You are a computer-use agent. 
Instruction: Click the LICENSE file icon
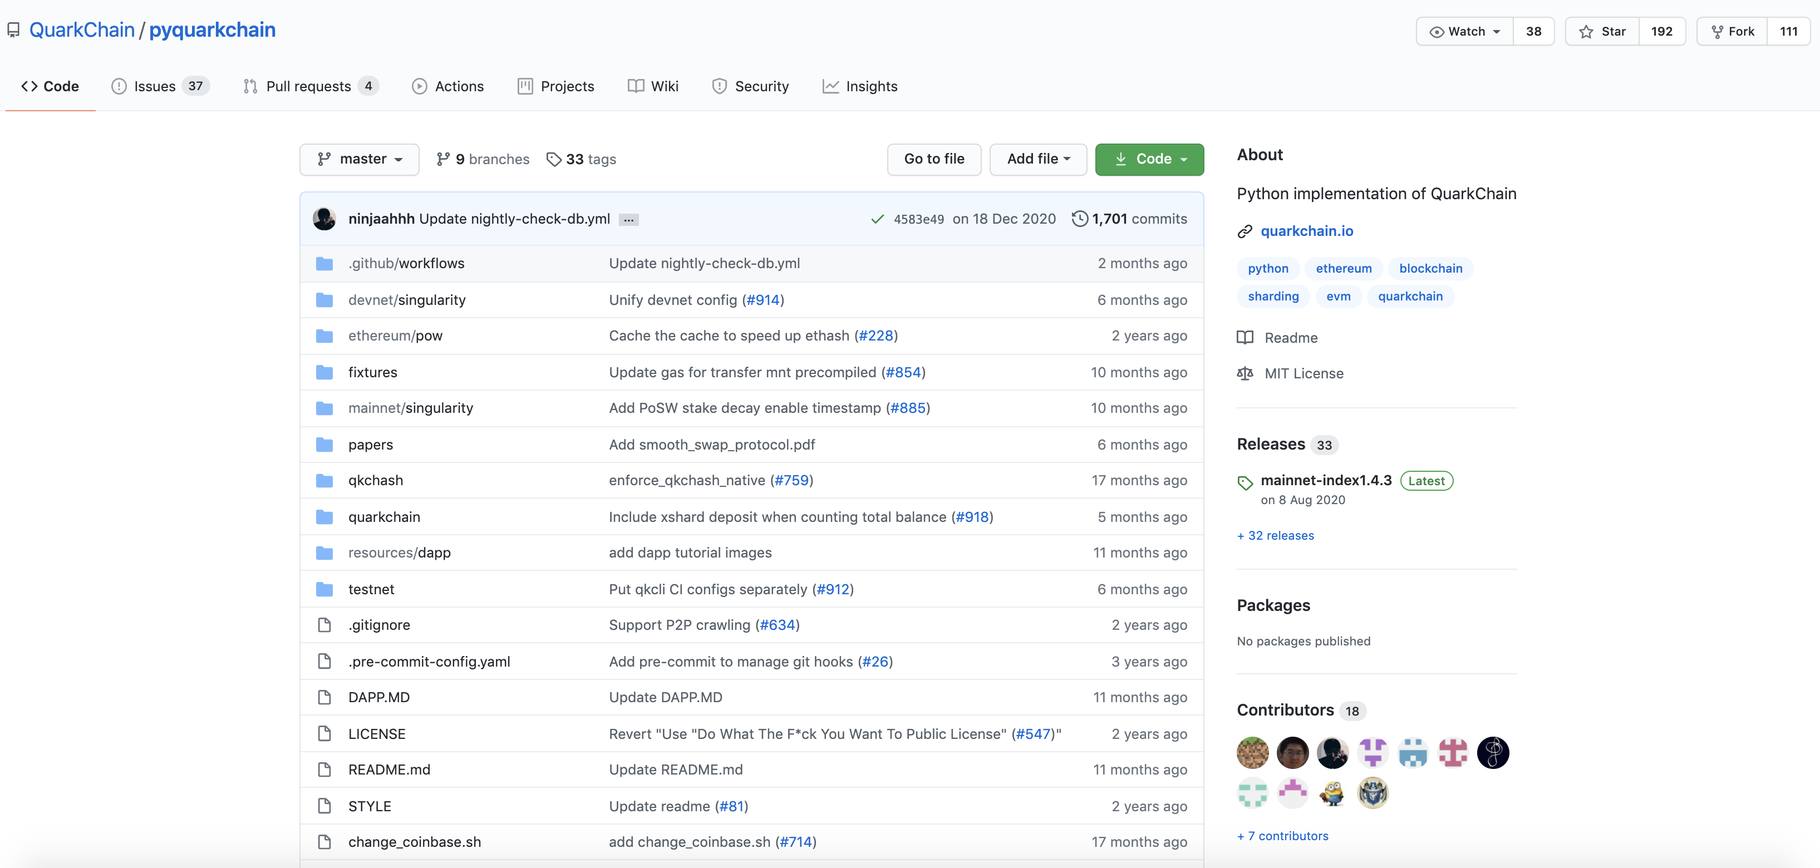[x=324, y=734]
